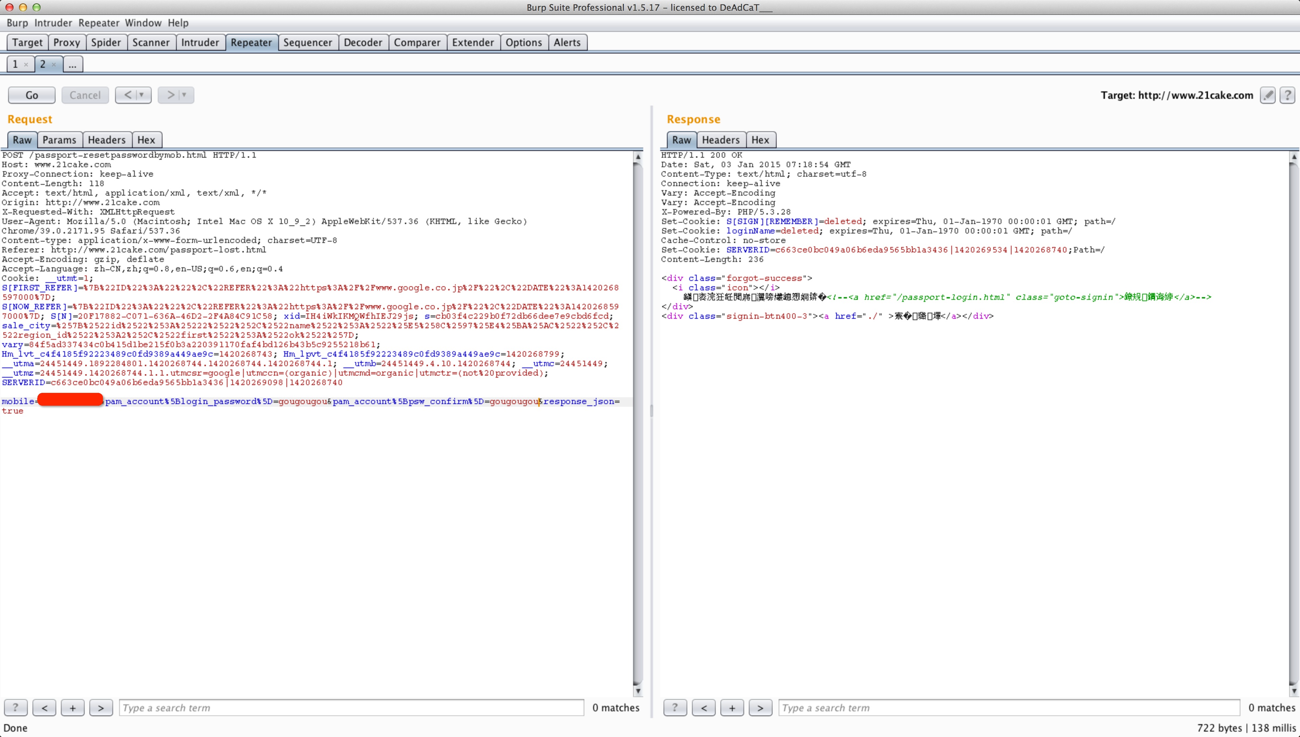Click the 'Content-Length: 236' response header
This screenshot has width=1300, height=737.
point(712,259)
